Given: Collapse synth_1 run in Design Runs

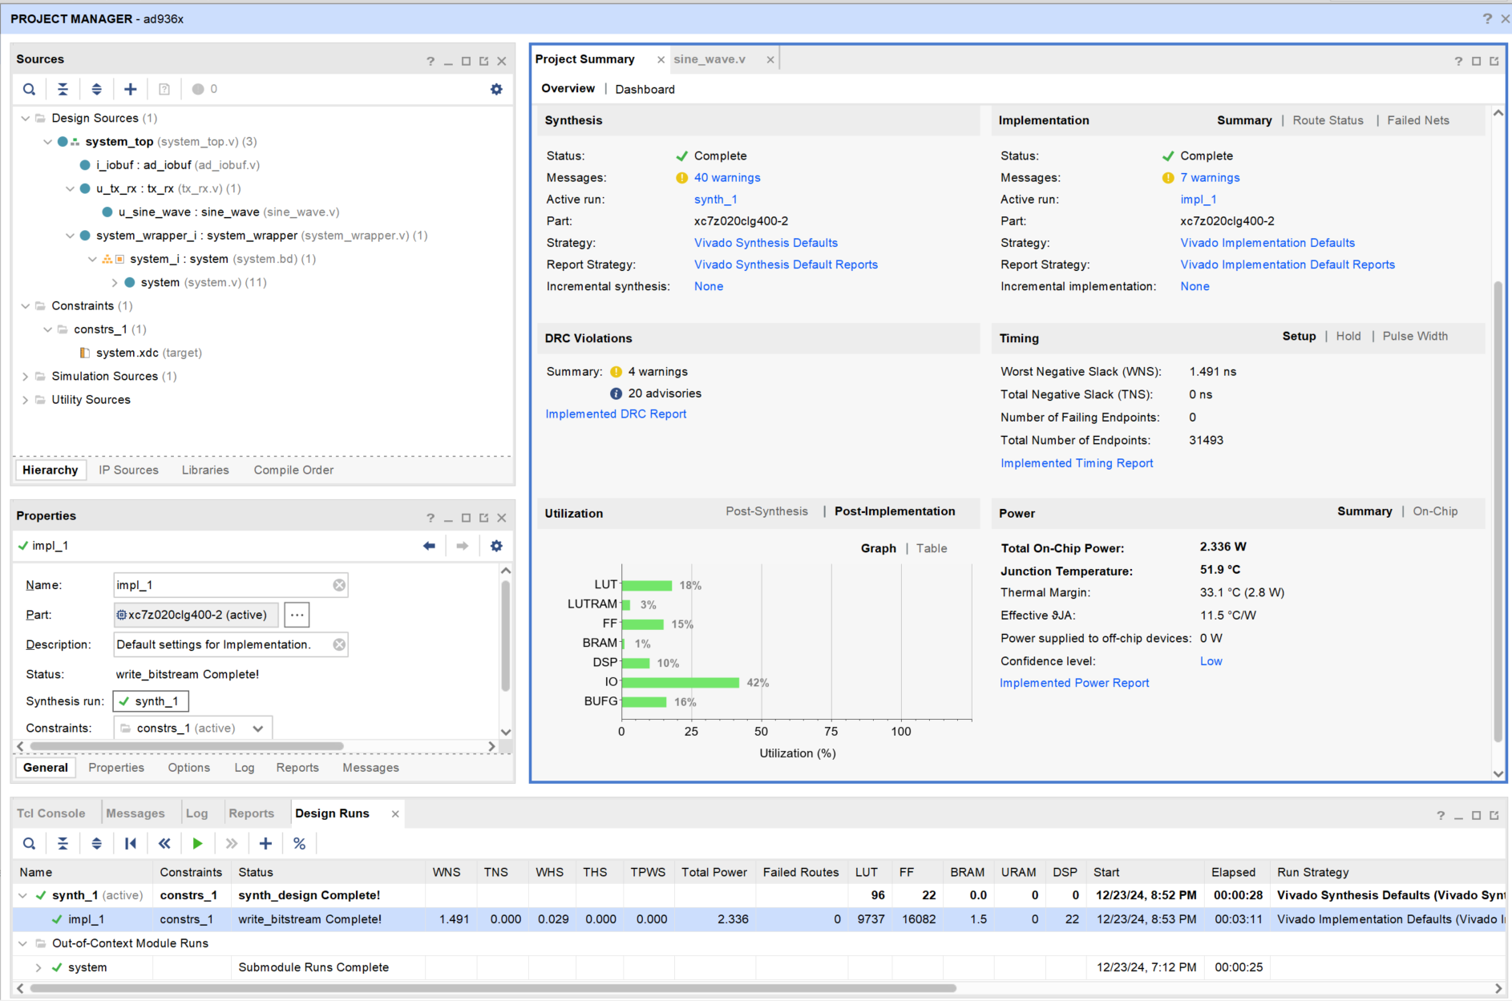Looking at the screenshot, I should (22, 896).
